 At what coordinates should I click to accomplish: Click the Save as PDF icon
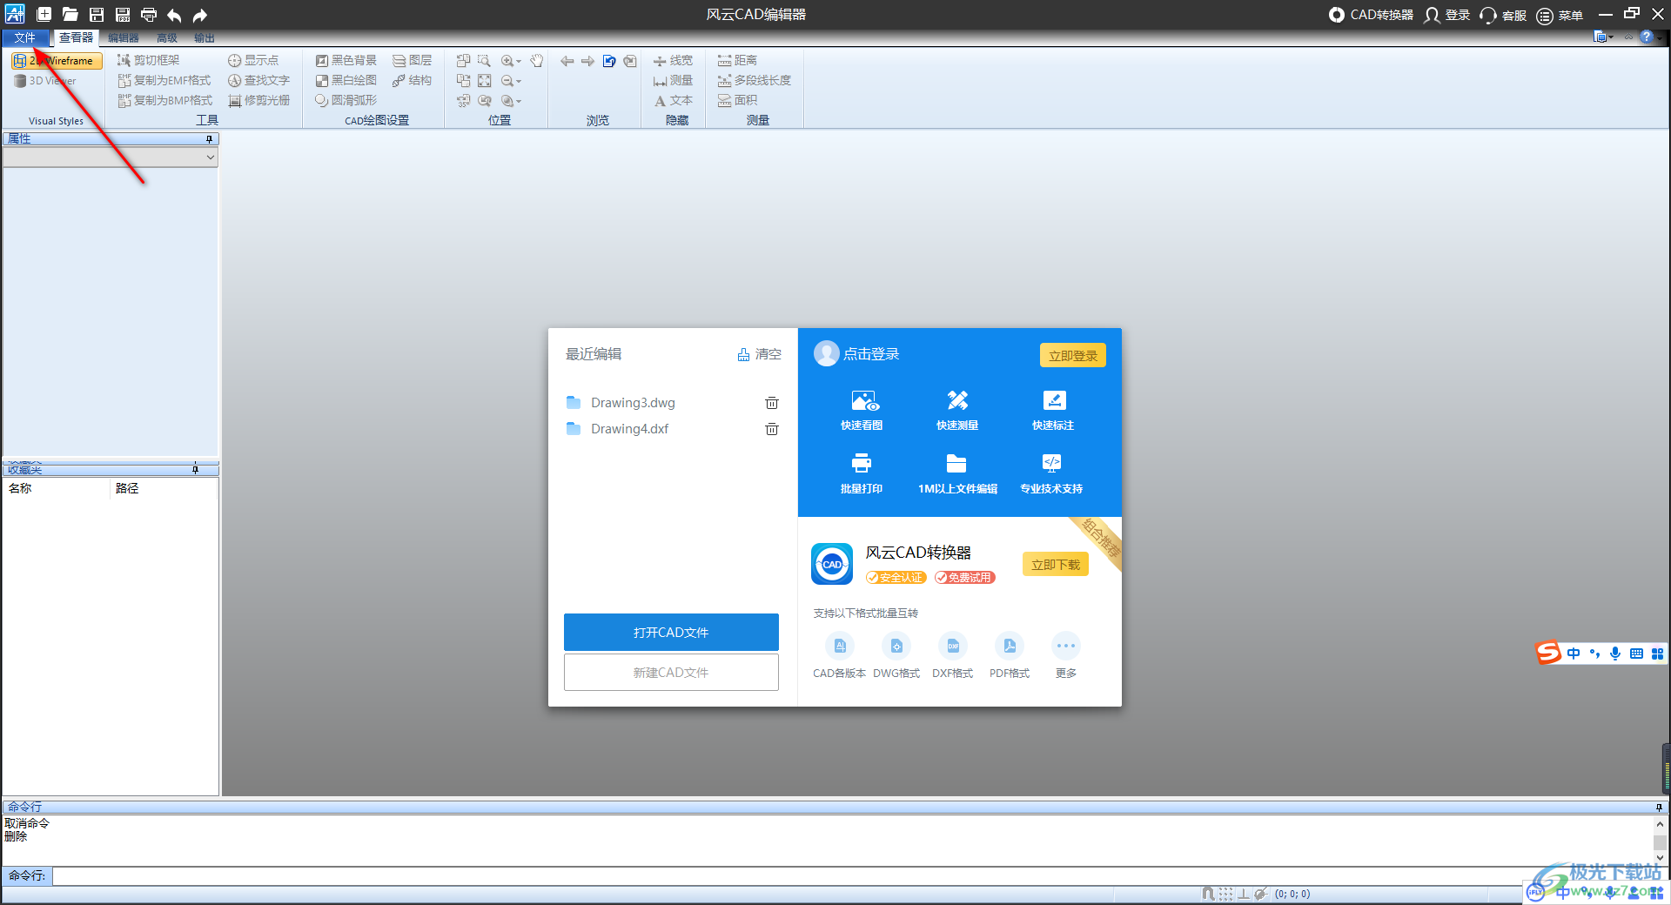(123, 15)
